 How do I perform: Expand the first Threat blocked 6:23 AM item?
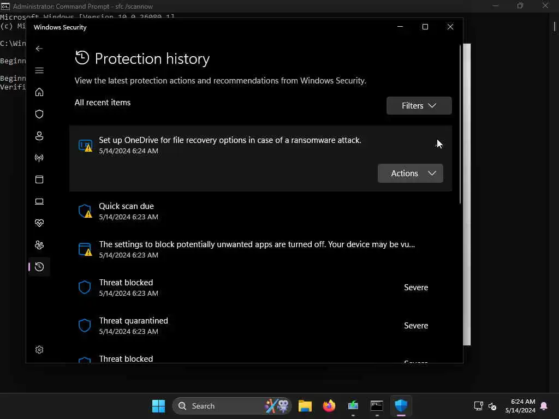coord(260,288)
